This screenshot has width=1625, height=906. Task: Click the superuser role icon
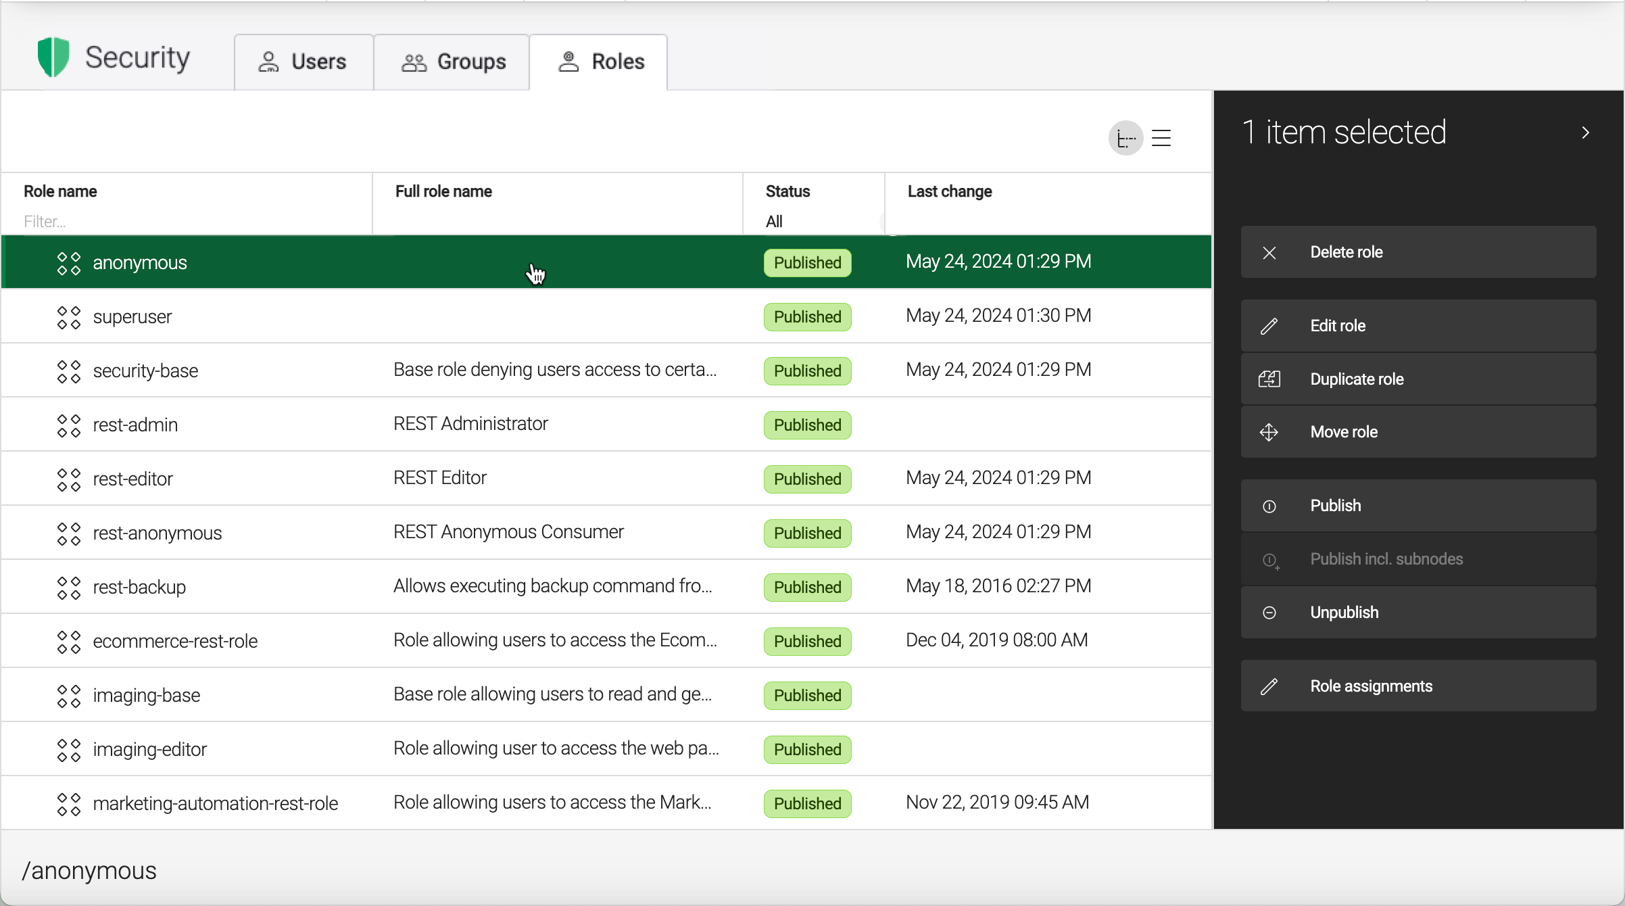69,317
